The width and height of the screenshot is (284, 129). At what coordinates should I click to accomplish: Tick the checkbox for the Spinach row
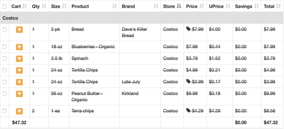[5, 58]
